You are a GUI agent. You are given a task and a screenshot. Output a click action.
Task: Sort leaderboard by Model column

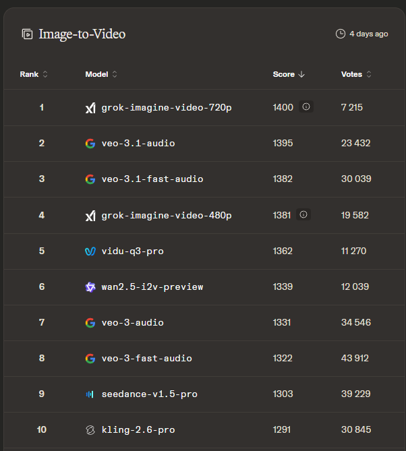[x=101, y=74]
